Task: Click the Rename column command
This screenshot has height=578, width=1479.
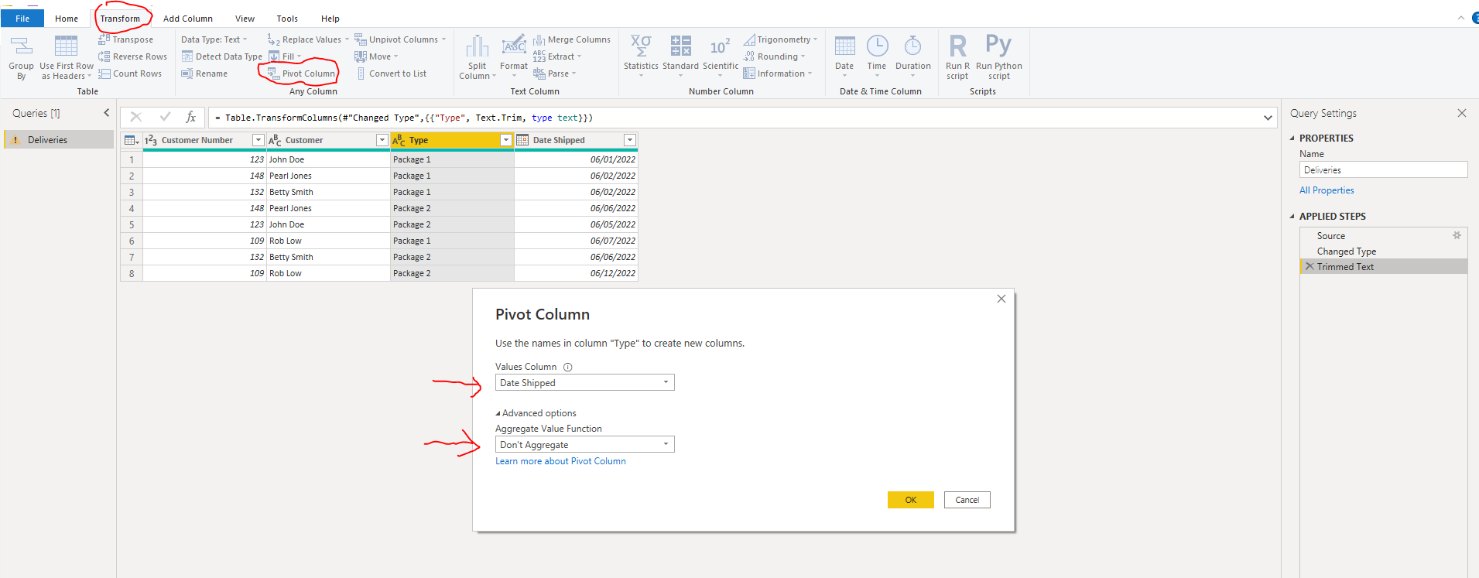Action: (x=204, y=74)
